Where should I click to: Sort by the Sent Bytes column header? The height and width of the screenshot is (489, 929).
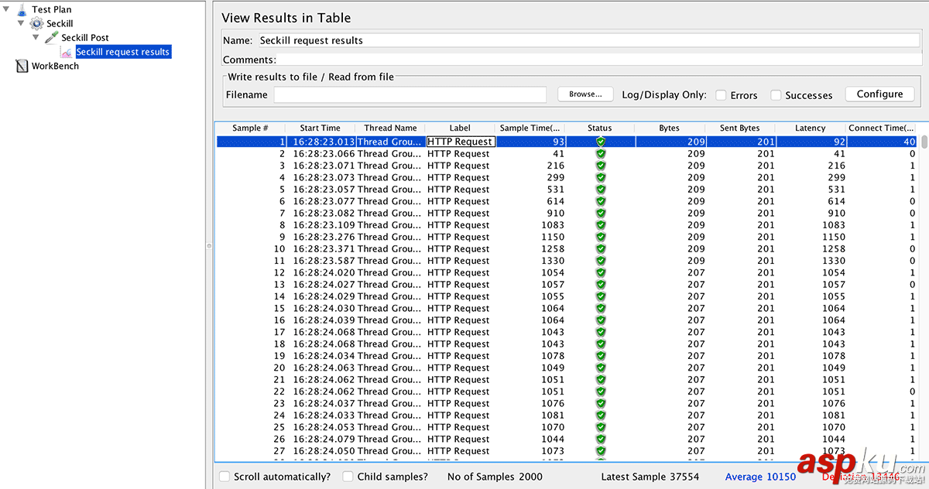click(739, 128)
